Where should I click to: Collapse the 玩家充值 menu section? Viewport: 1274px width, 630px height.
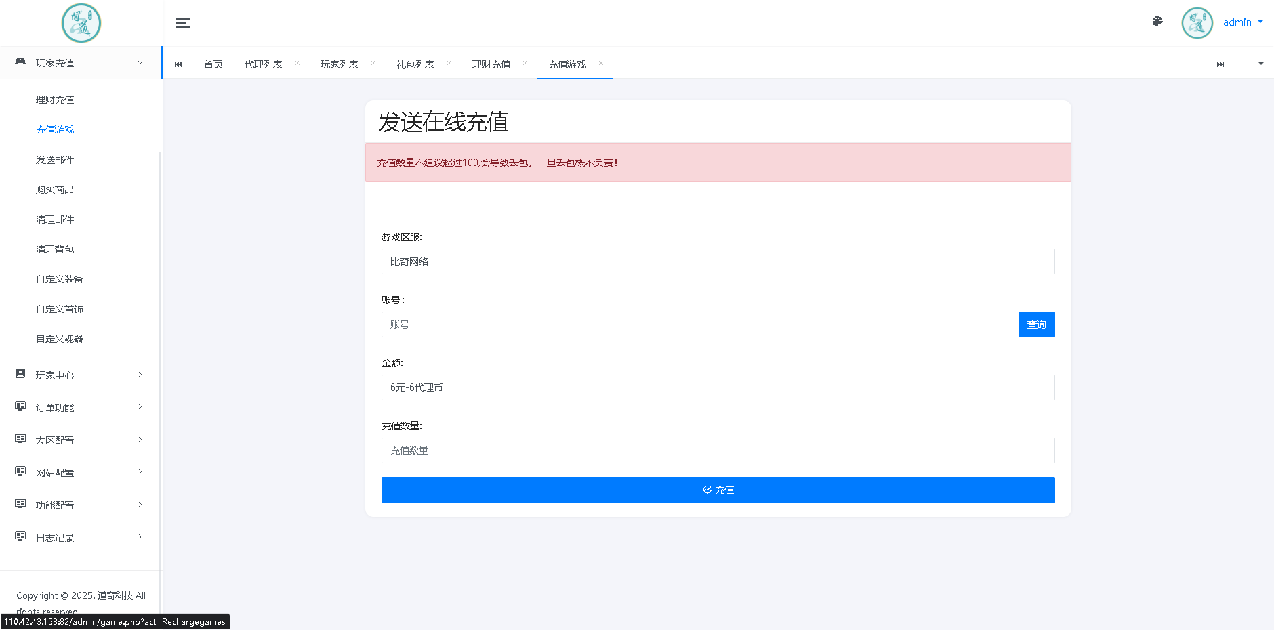140,62
